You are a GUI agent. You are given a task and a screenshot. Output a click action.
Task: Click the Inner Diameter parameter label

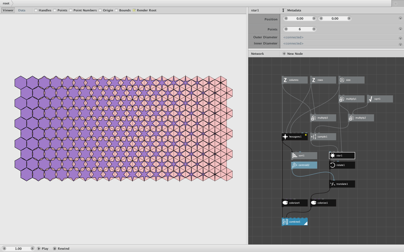pyautogui.click(x=266, y=44)
